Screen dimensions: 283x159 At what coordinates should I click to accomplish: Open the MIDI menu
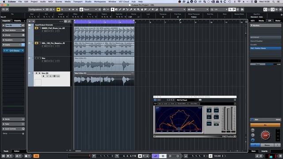click(50, 1)
